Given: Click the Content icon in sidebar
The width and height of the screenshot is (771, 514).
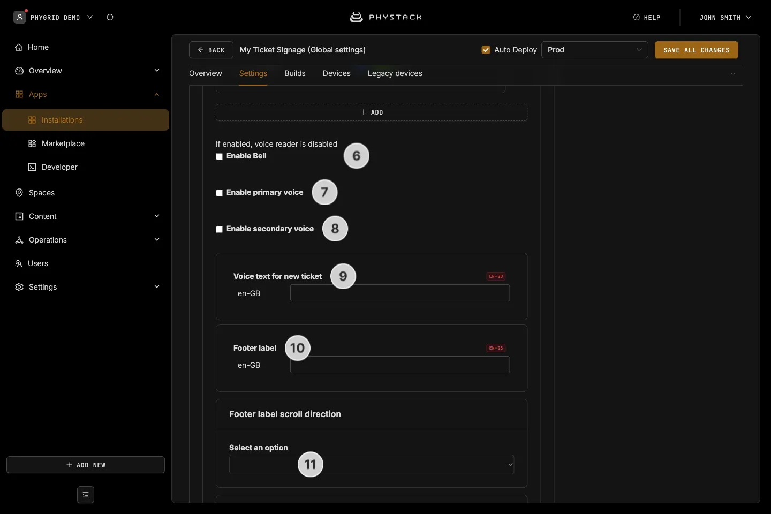Looking at the screenshot, I should 19,216.
